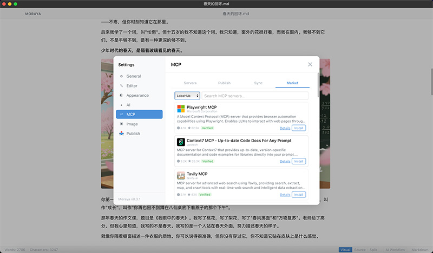Click the Context7 MCP logo icon
This screenshot has height=253, width=433.
click(181, 142)
